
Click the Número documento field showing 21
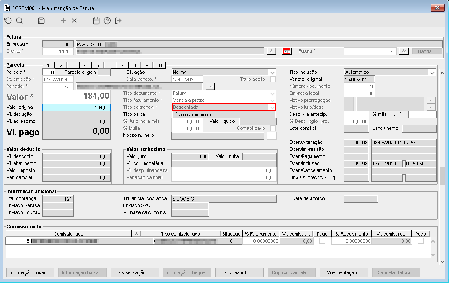pyautogui.click(x=359, y=86)
